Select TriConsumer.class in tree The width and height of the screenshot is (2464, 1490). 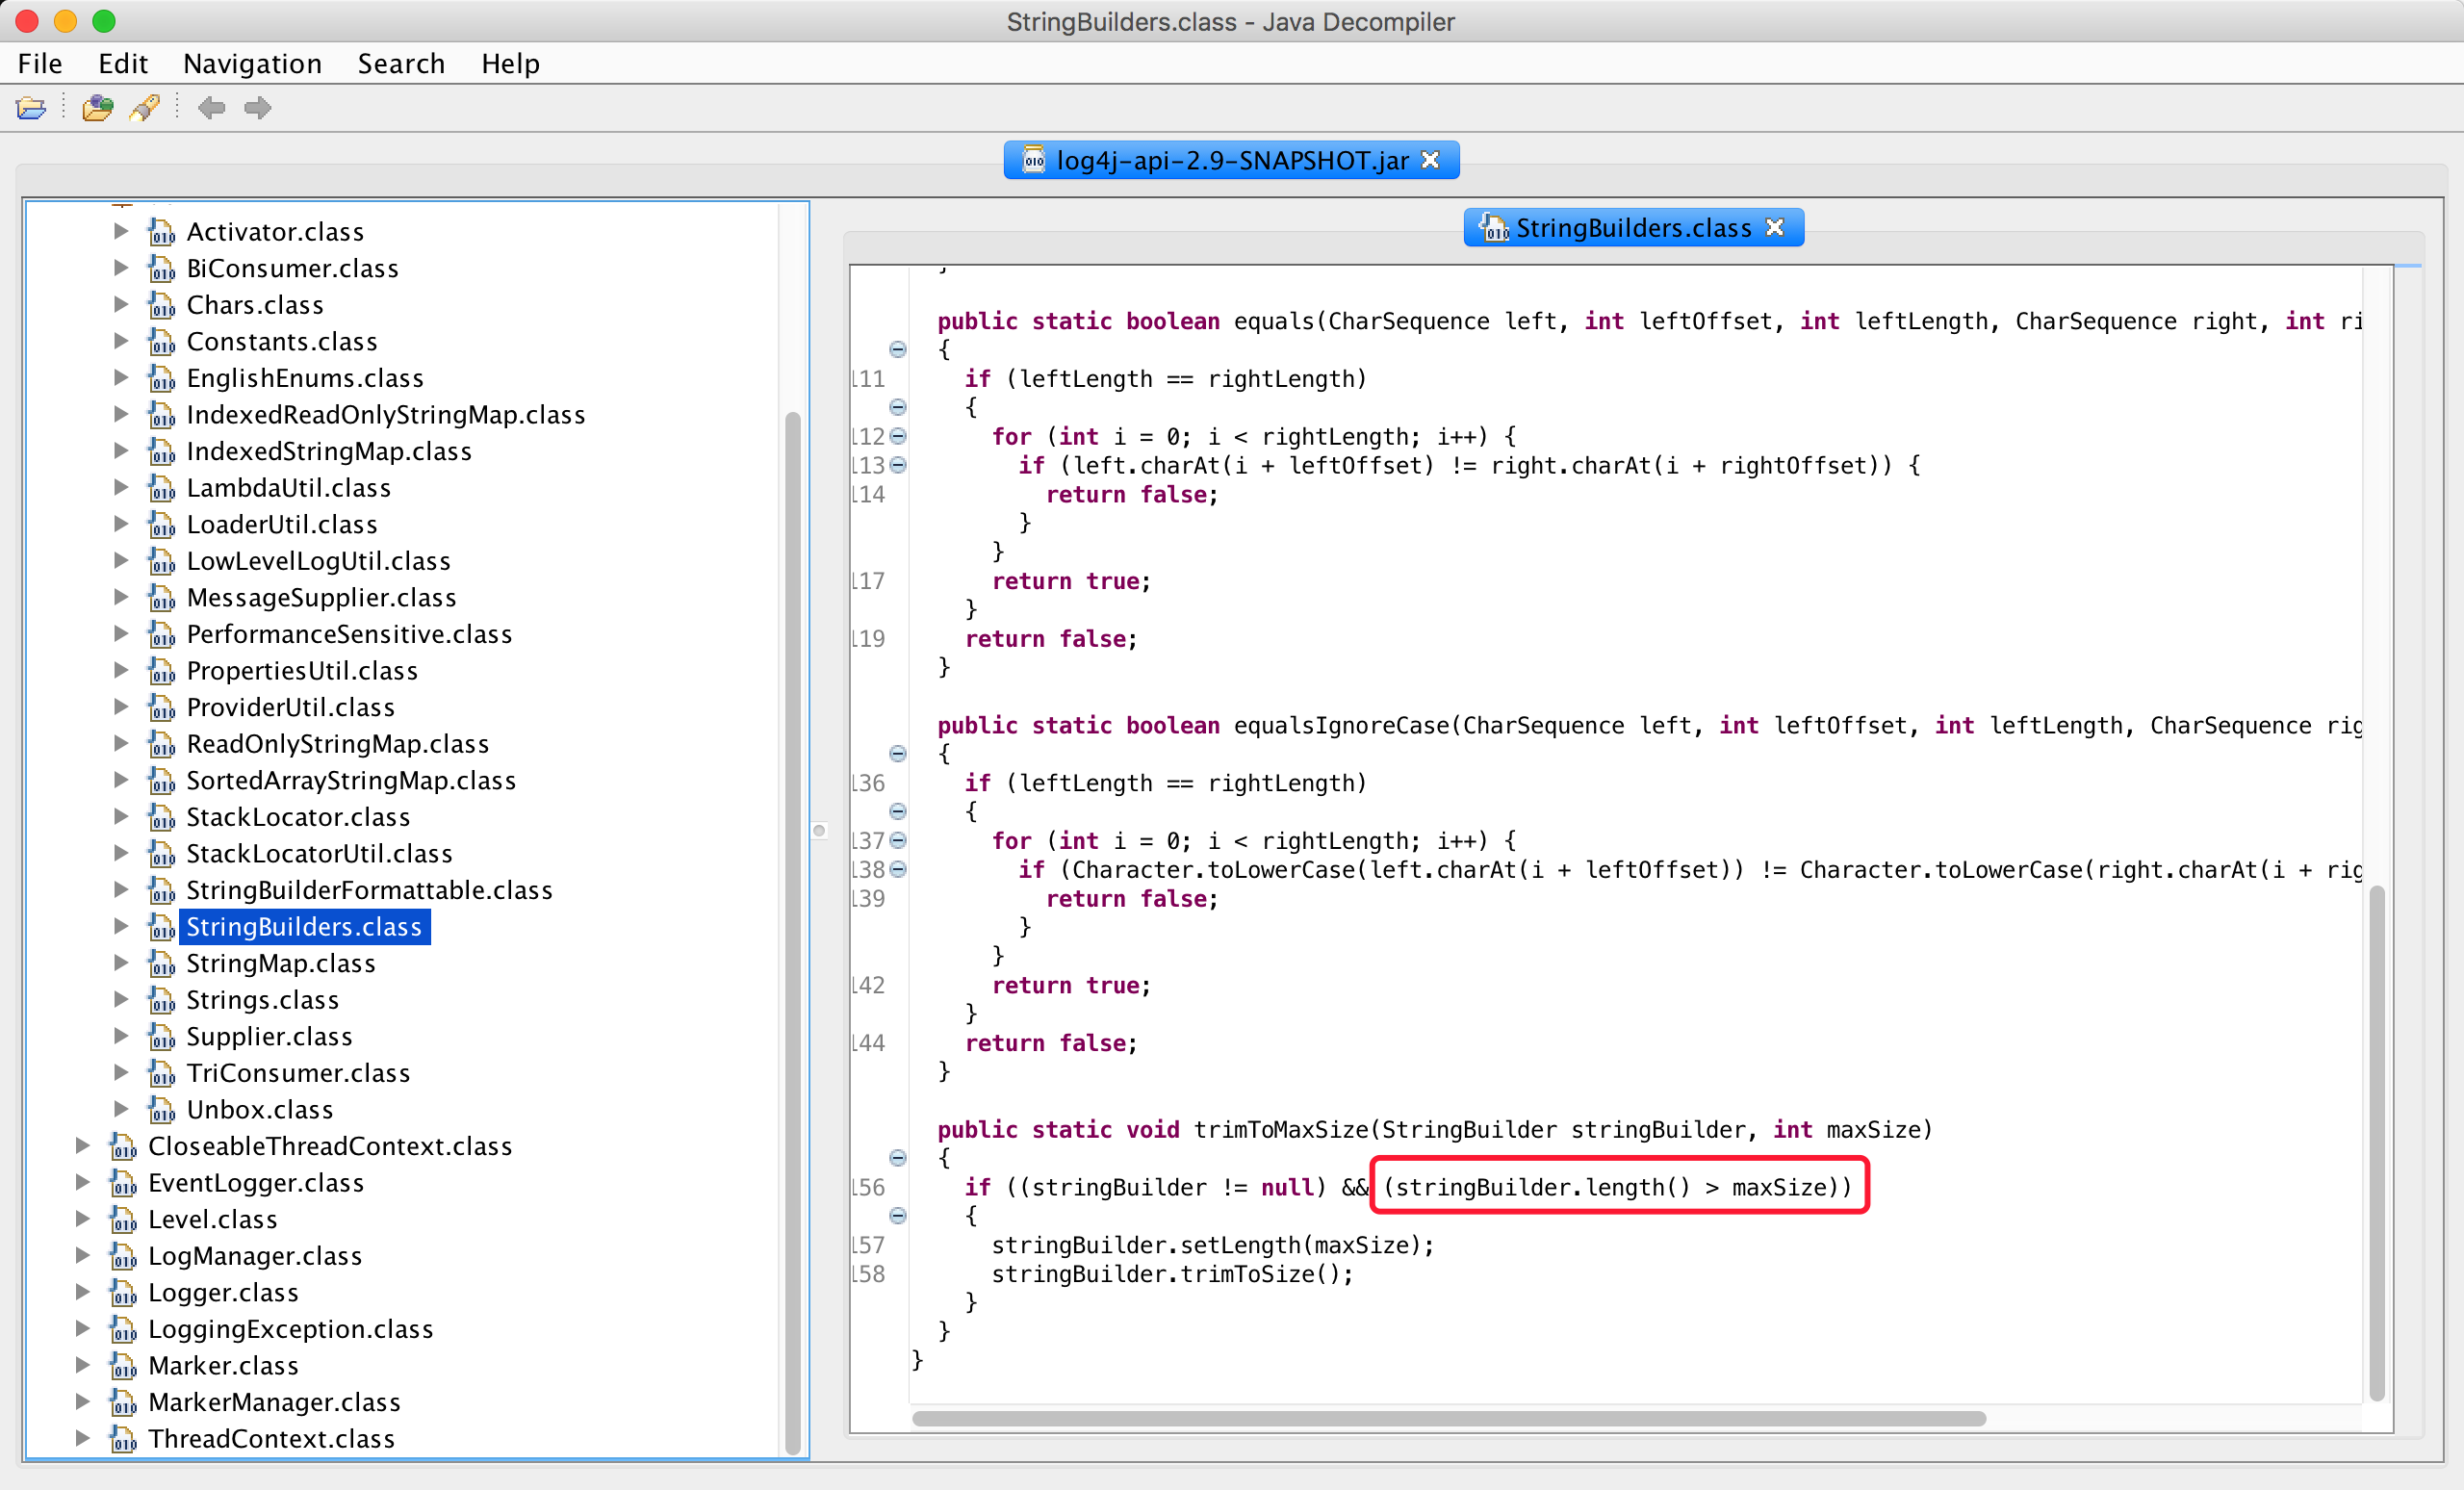(x=298, y=1073)
